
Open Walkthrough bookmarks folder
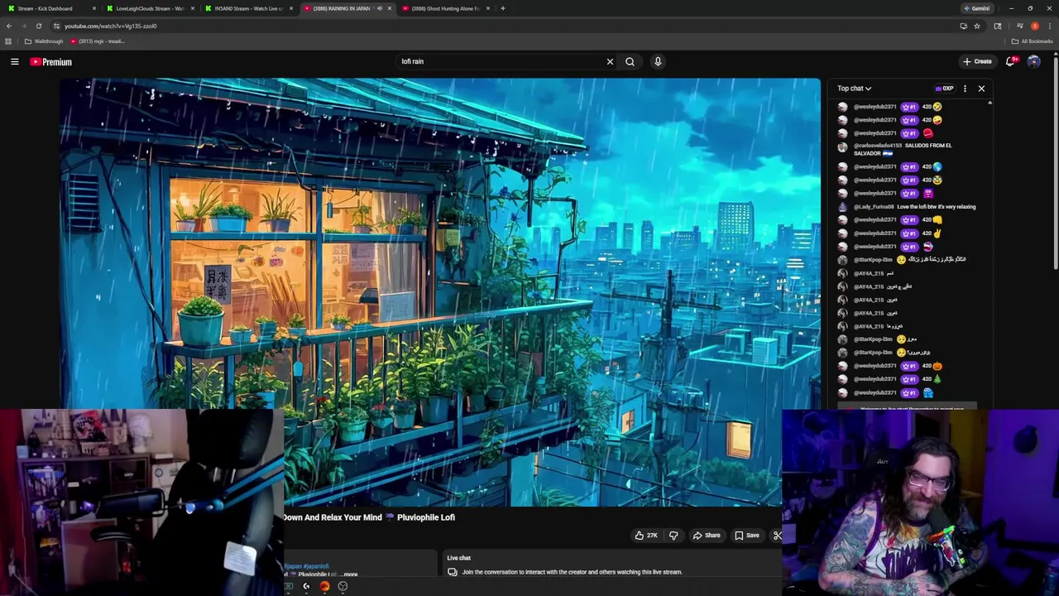pyautogui.click(x=44, y=41)
